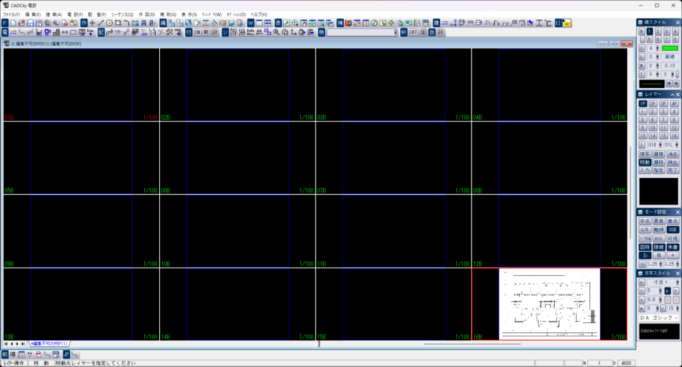
Task: Select the line drawing tool
Action: [101, 23]
